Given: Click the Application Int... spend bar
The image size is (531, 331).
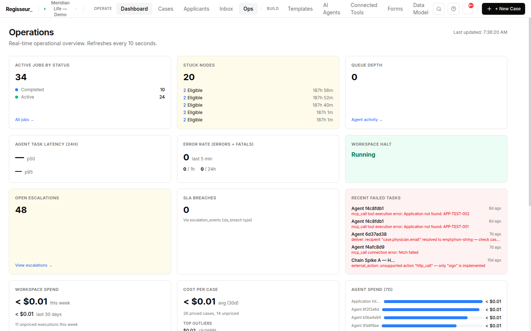Looking at the screenshot, I should (433, 302).
